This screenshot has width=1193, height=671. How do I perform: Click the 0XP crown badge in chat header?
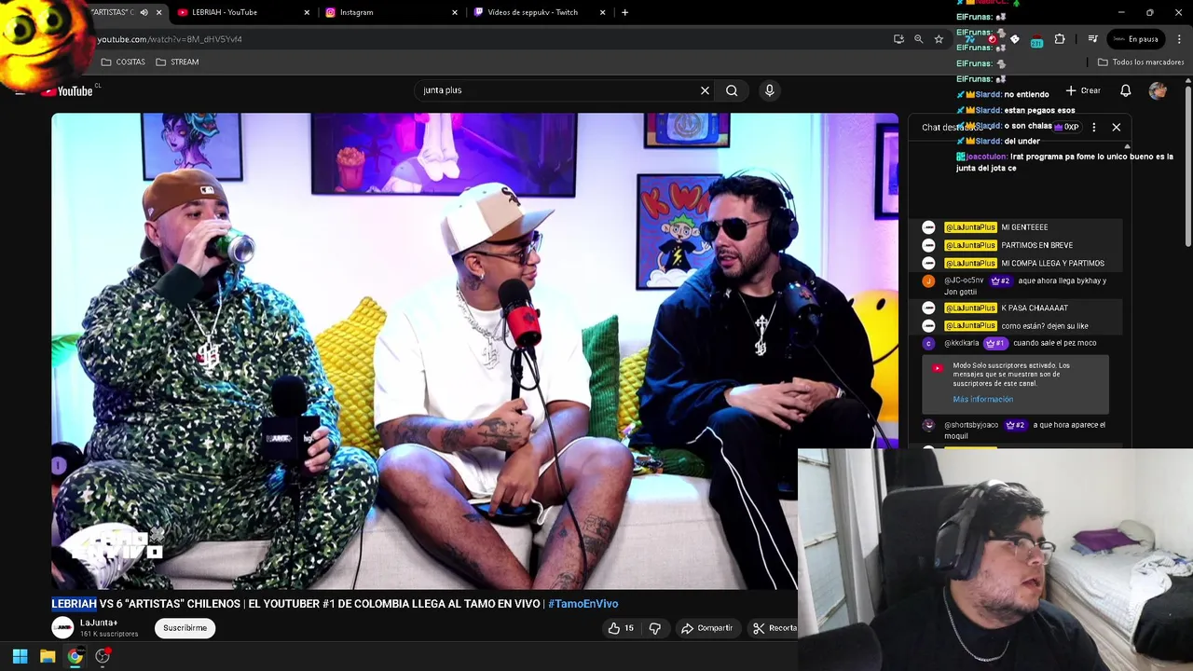pyautogui.click(x=1066, y=127)
